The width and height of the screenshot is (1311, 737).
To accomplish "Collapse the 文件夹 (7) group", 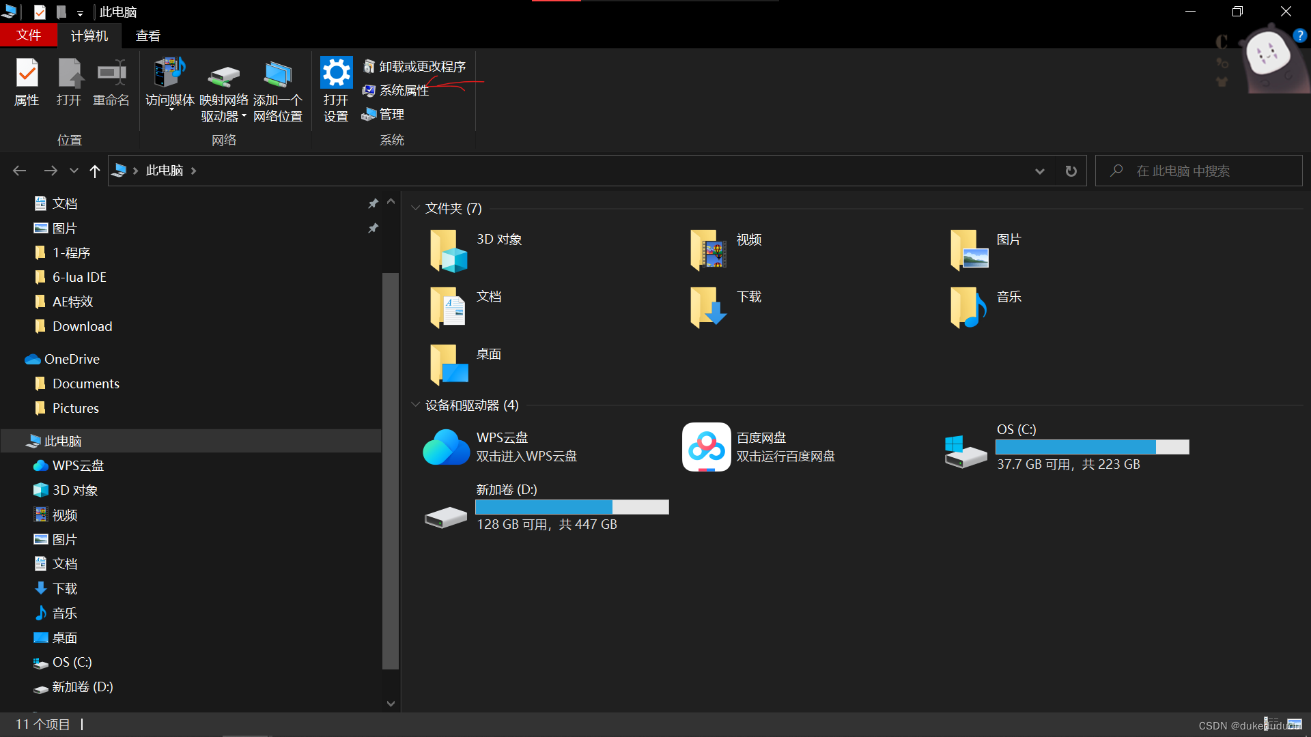I will coord(415,208).
